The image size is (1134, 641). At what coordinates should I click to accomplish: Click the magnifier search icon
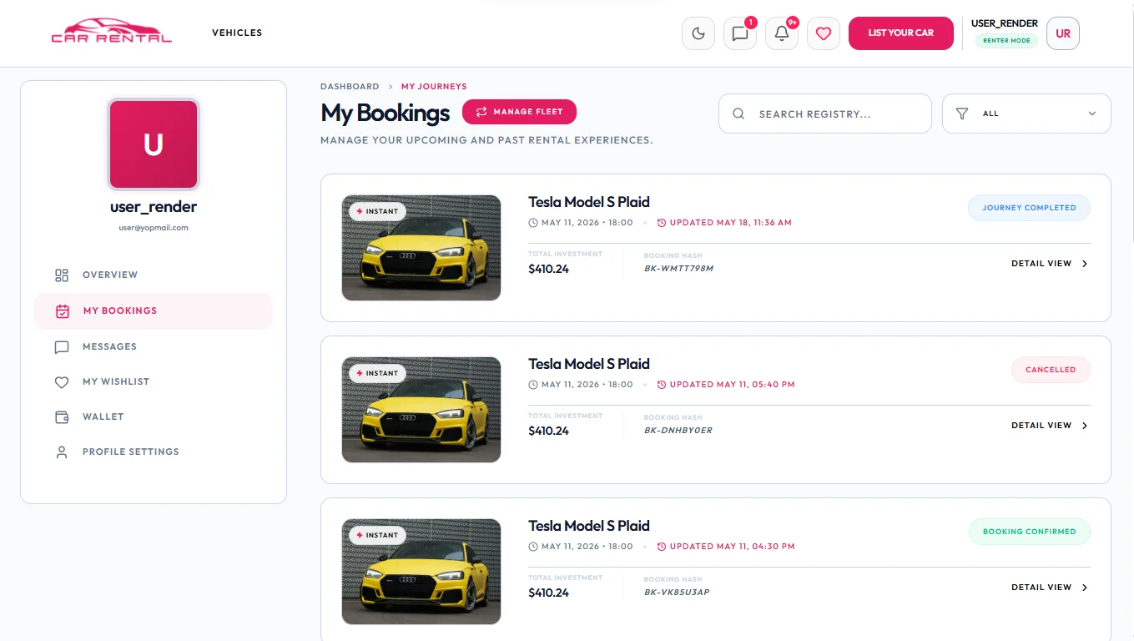coord(738,114)
